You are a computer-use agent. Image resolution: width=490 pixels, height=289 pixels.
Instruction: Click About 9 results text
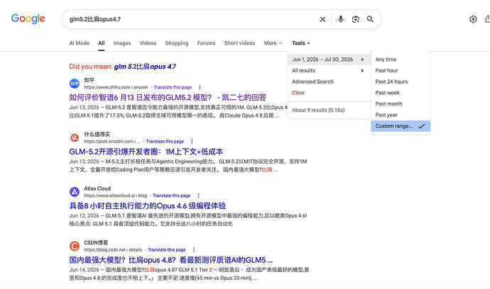tap(318, 110)
